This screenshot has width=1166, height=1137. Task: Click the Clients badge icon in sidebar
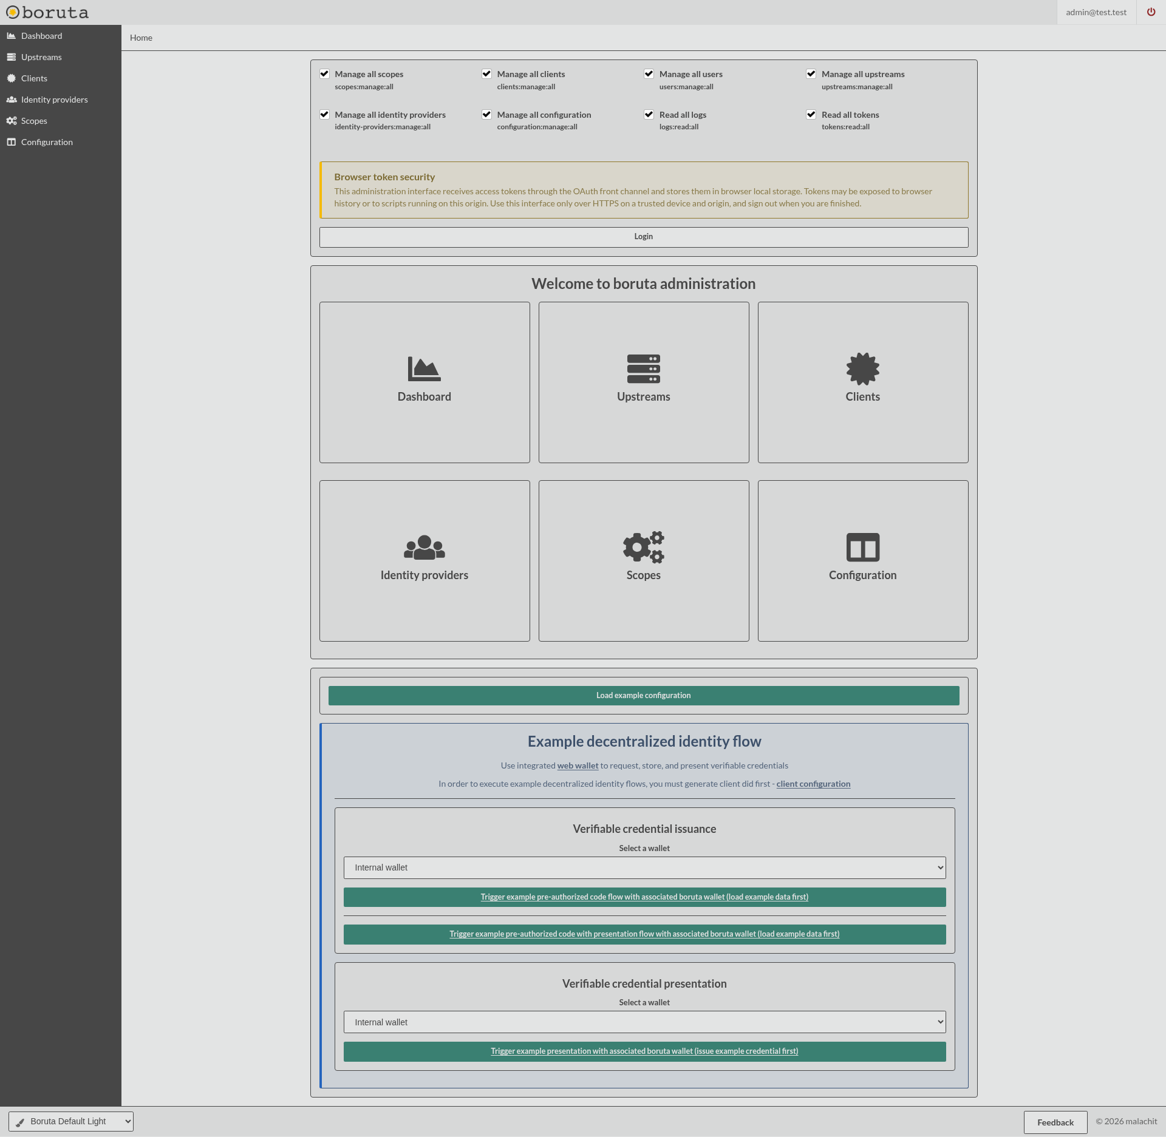click(11, 78)
